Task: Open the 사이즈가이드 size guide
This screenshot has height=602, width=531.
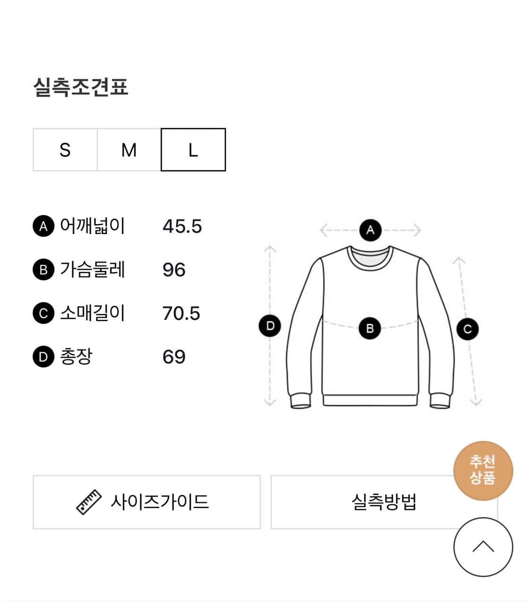Action: coord(146,502)
